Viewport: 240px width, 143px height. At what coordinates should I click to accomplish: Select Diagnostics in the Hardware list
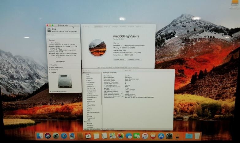tap(90, 86)
